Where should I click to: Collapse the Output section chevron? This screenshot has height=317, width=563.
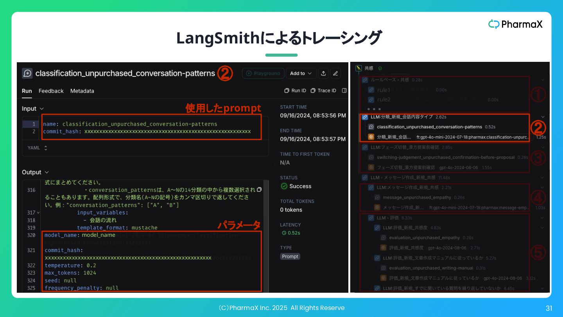[x=47, y=172]
